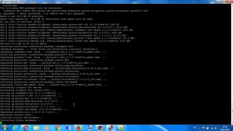Click 'Processing triggers for install-info' line
This screenshot has width=233, height=131.
28,90
